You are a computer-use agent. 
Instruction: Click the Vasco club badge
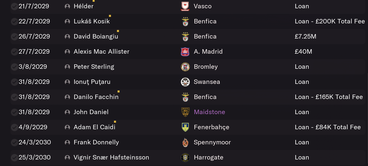point(185,6)
